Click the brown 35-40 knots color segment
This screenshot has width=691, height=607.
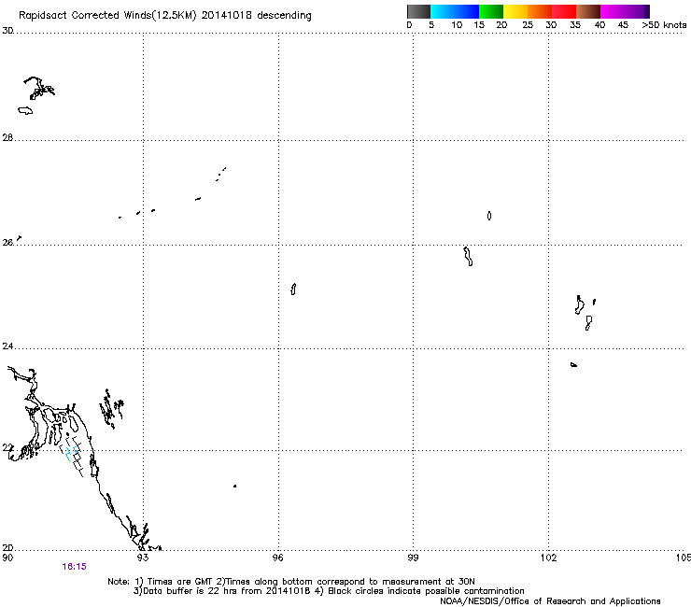coord(588,11)
